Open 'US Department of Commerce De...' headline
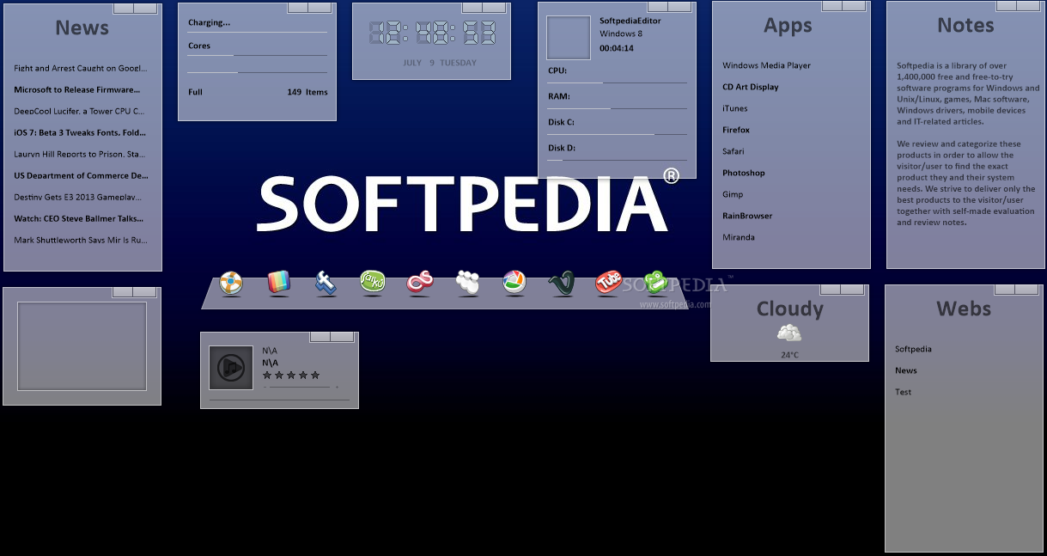Image resolution: width=1047 pixels, height=556 pixels. point(82,175)
